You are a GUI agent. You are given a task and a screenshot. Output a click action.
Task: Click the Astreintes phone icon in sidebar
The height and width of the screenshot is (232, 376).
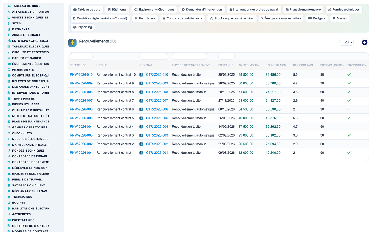point(9,214)
